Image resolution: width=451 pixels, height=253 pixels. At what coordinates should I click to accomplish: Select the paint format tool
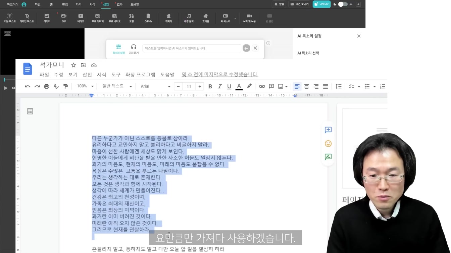click(x=66, y=86)
